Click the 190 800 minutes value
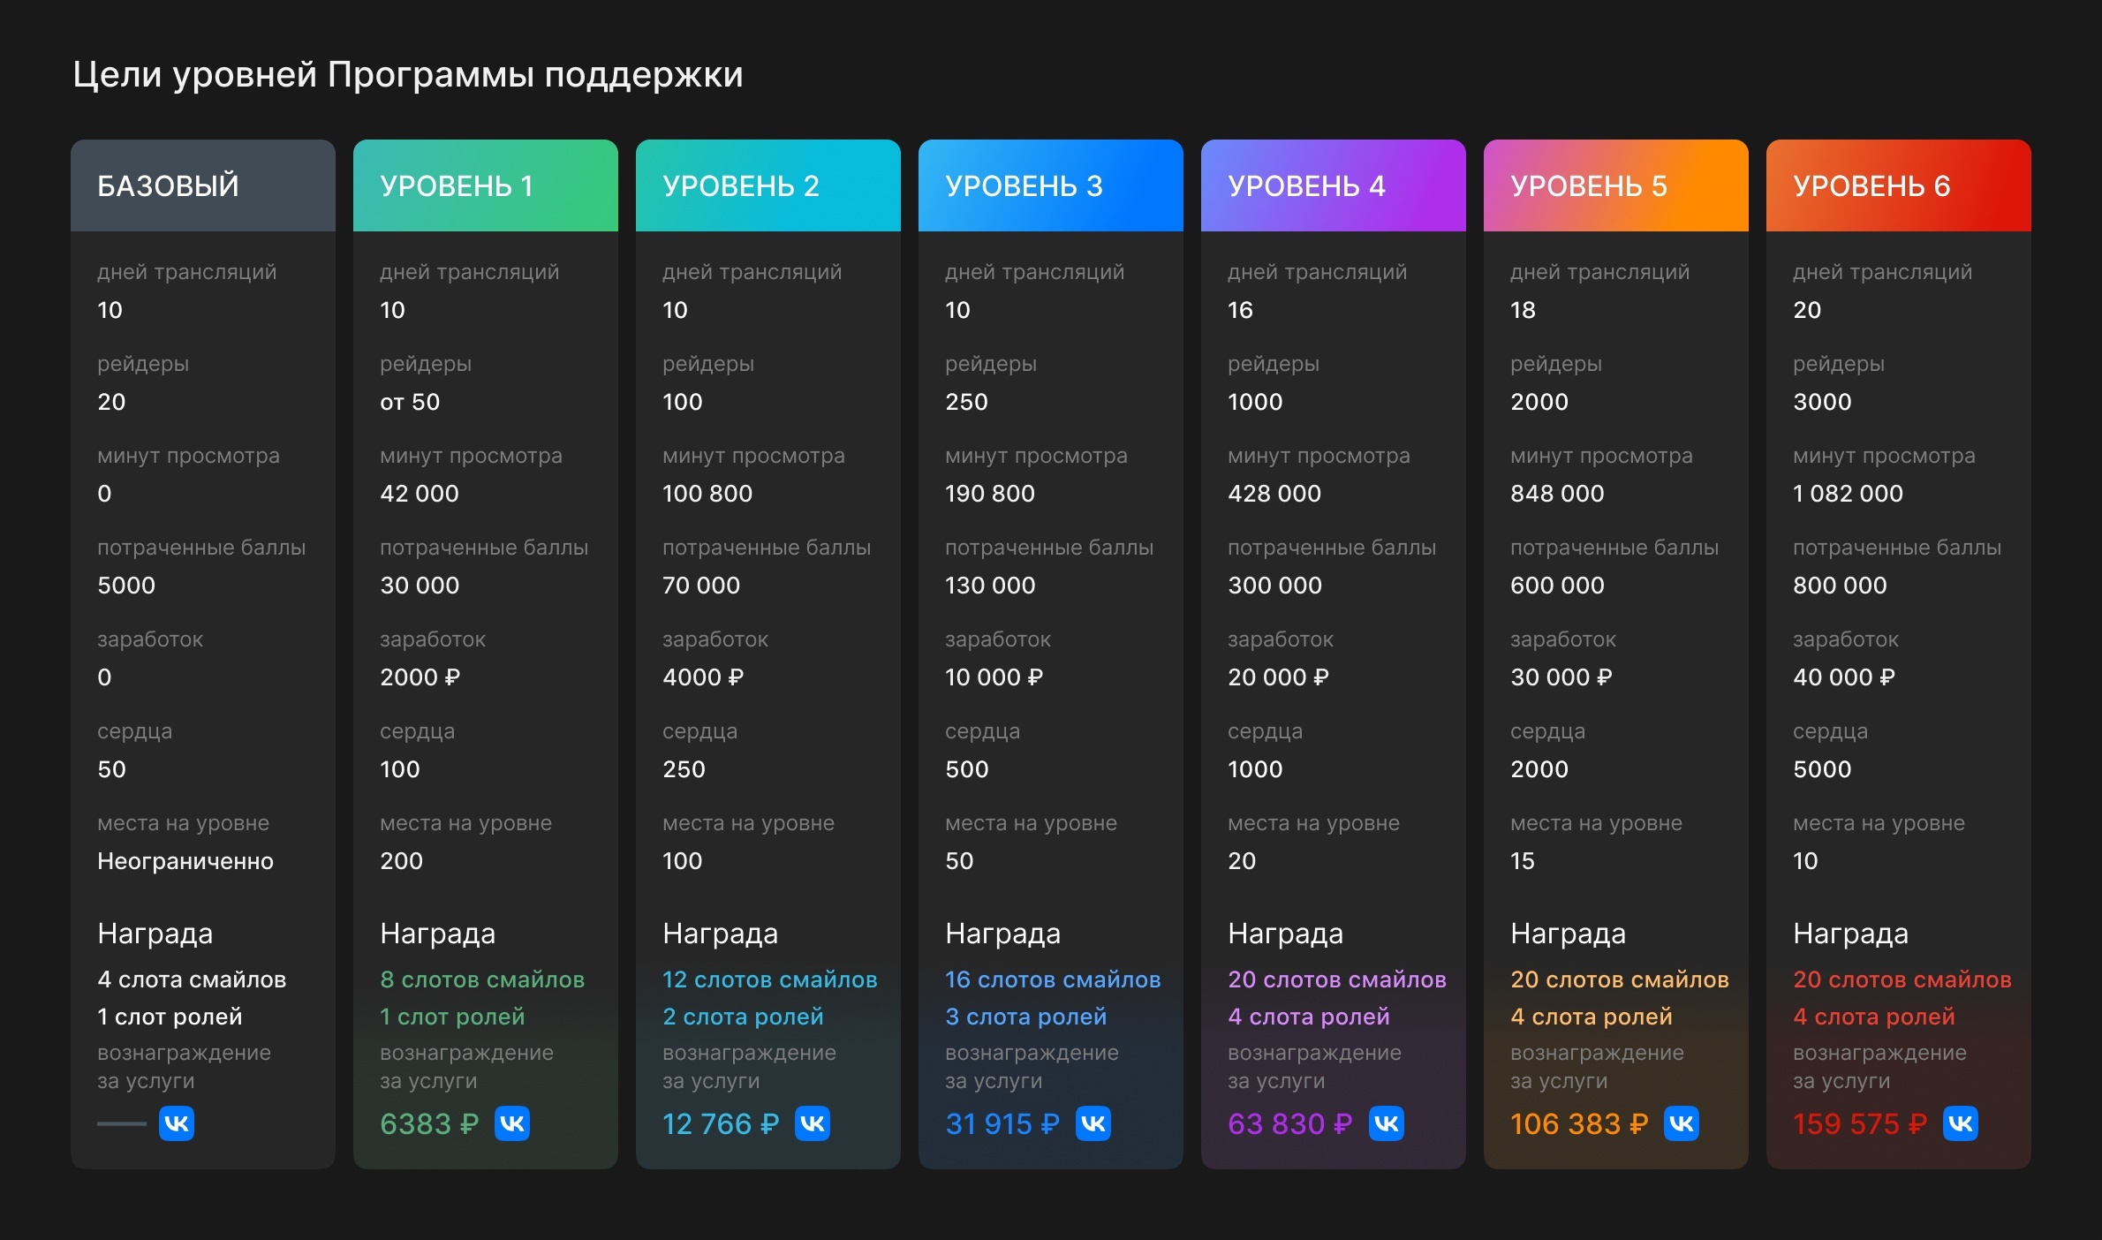The width and height of the screenshot is (2102, 1240). click(x=990, y=494)
